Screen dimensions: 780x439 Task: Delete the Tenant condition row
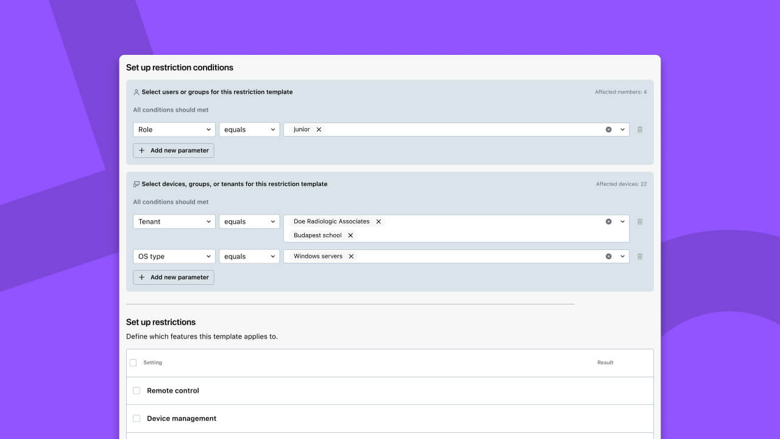(640, 221)
